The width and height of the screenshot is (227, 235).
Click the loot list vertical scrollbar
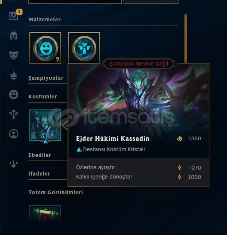[x=186, y=39]
